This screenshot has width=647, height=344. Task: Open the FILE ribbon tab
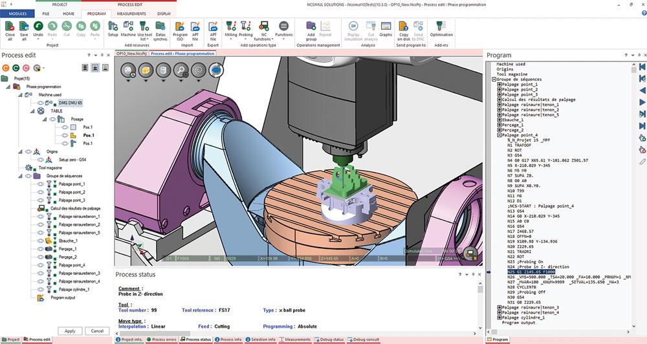tap(46, 14)
